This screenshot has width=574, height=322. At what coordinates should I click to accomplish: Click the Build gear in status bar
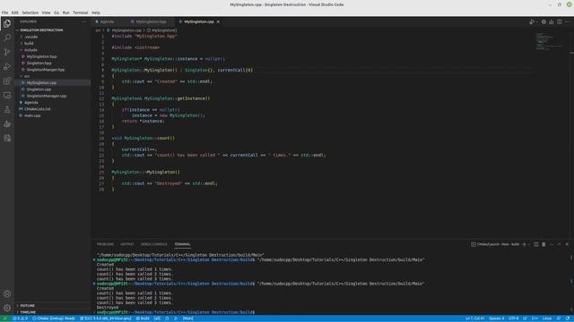(143, 318)
